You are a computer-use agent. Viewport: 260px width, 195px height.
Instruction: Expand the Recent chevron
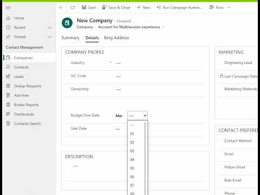tap(50, 28)
